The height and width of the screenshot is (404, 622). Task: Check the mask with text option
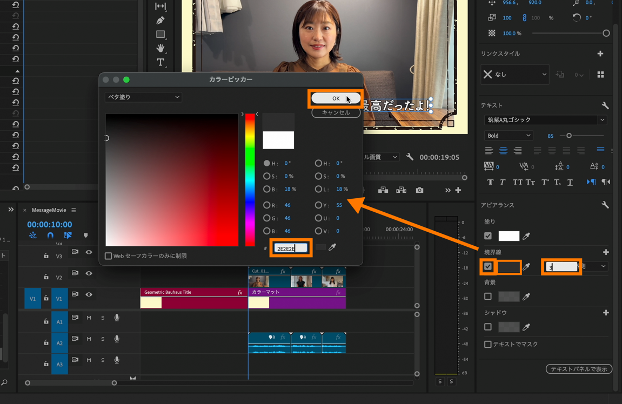tap(488, 344)
